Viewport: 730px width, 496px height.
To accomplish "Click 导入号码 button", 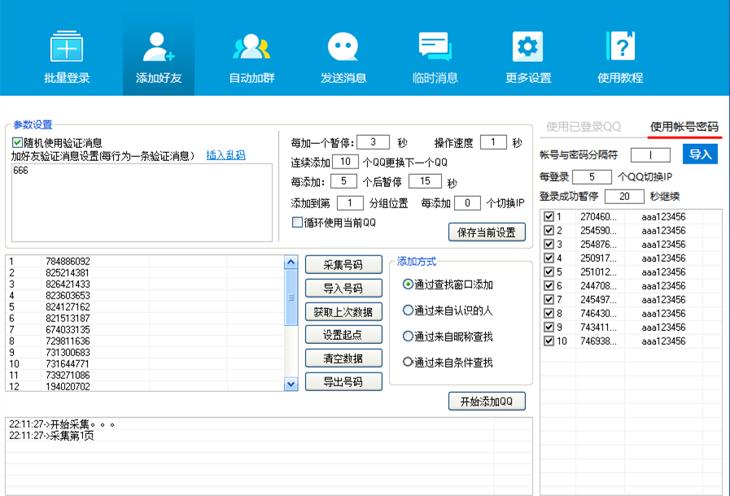I will coord(343,288).
